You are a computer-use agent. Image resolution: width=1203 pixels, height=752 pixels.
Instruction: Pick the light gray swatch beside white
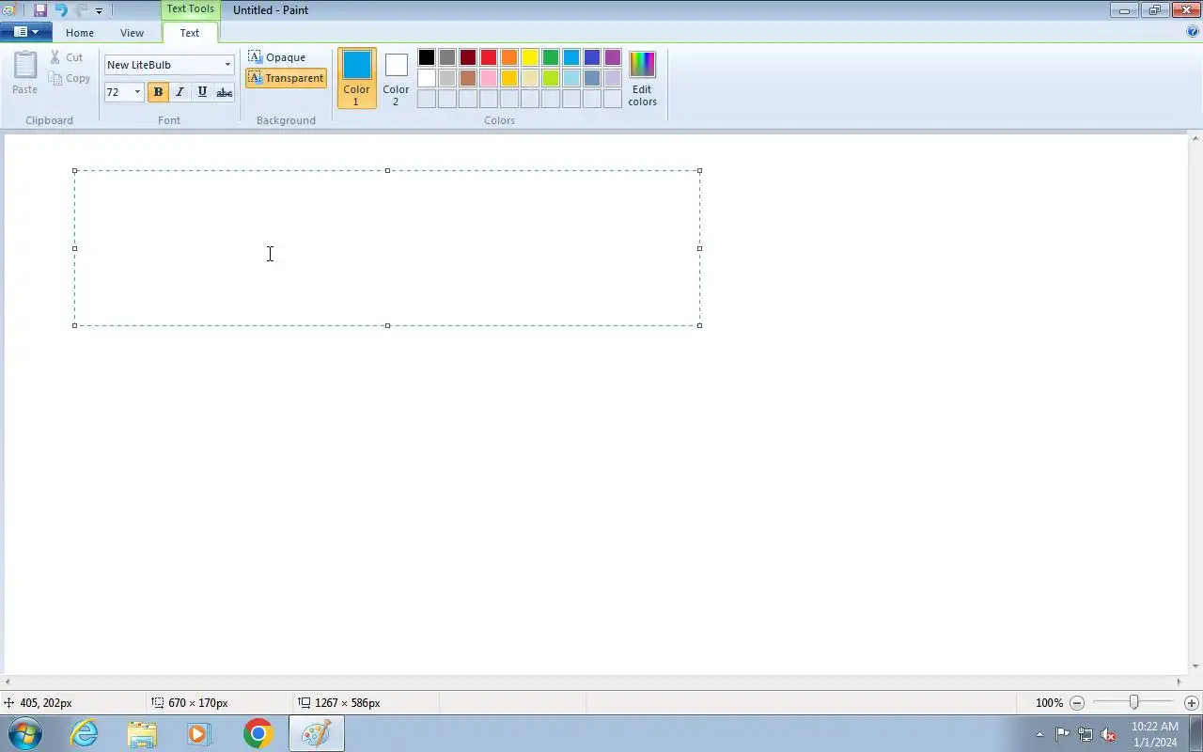pos(447,78)
